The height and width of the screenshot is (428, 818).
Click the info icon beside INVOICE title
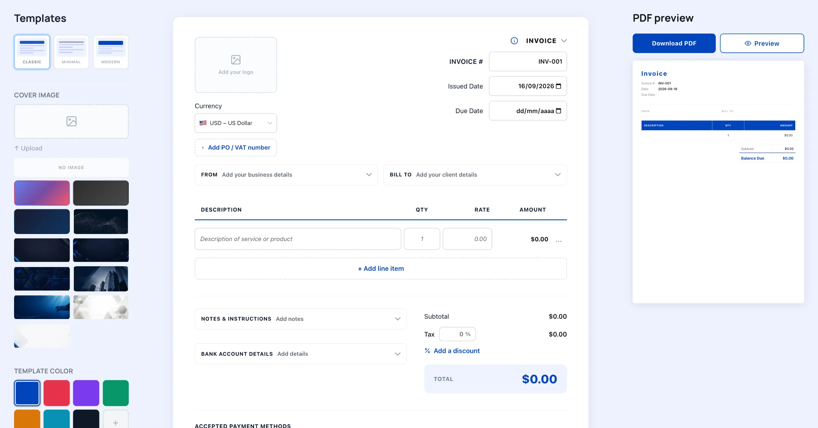[x=514, y=41]
